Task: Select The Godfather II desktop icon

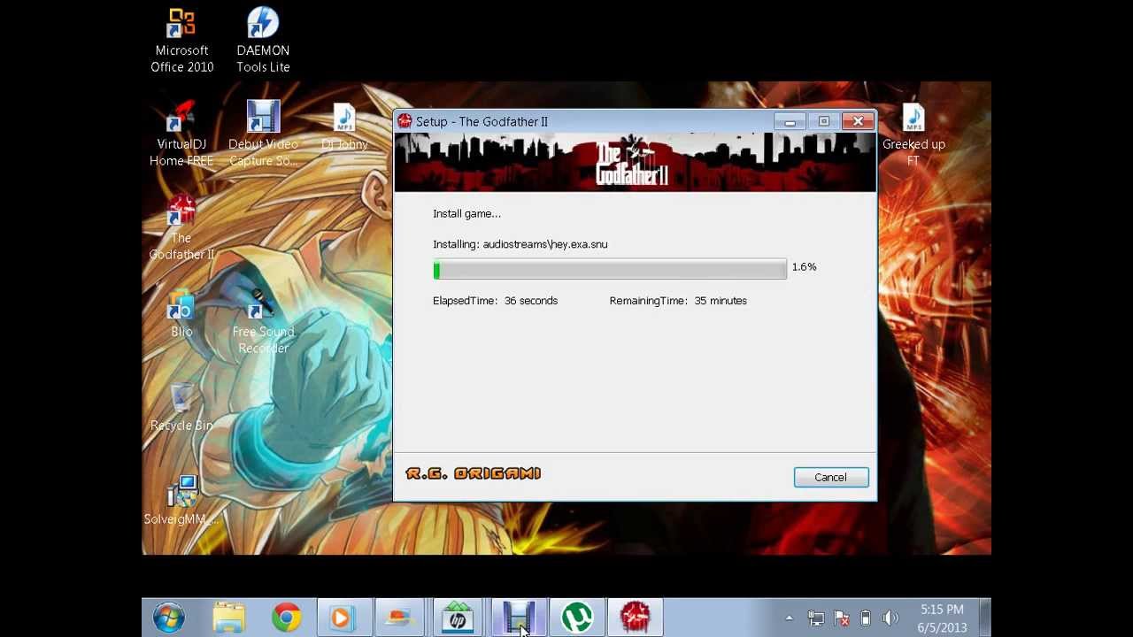Action: [181, 228]
